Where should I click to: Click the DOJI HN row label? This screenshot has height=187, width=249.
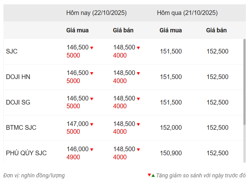coord(18,77)
